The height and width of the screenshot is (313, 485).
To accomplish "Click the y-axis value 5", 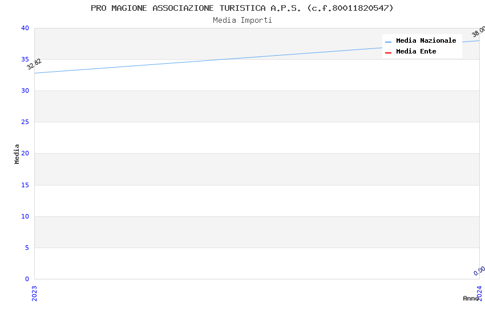I will click(27, 248).
